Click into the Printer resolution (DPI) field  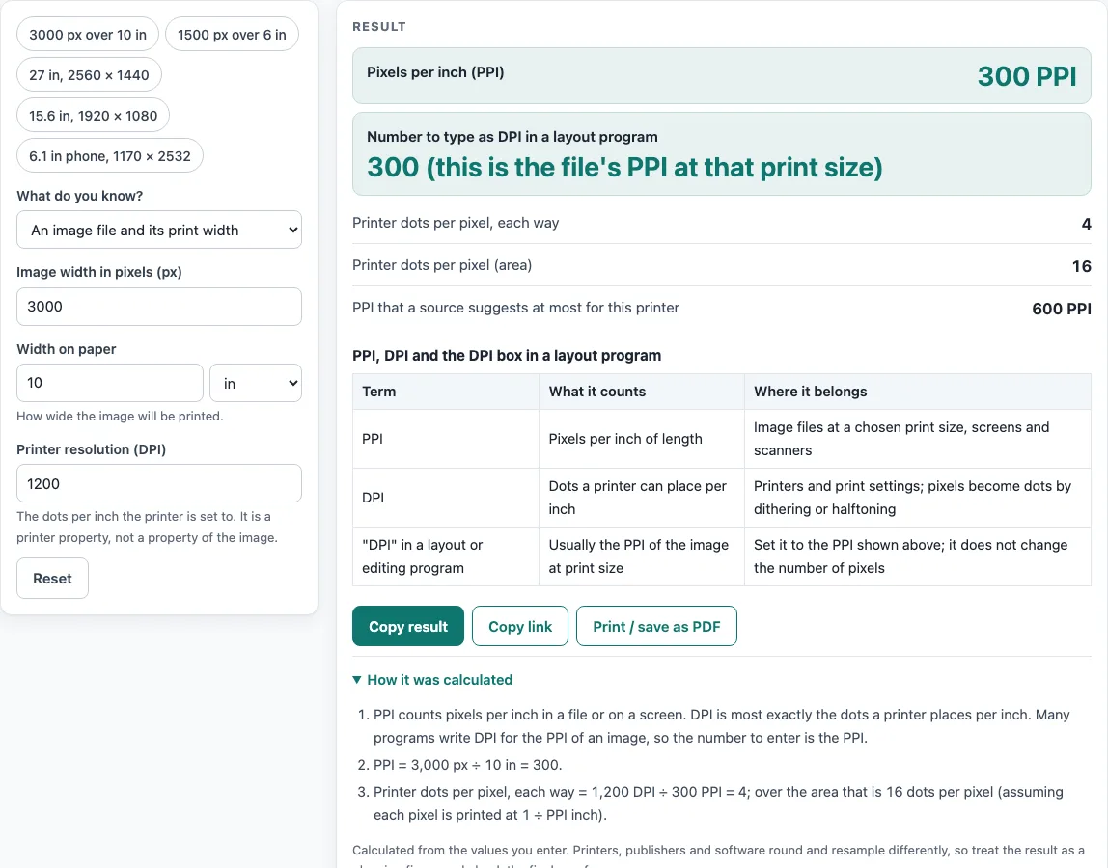[159, 483]
